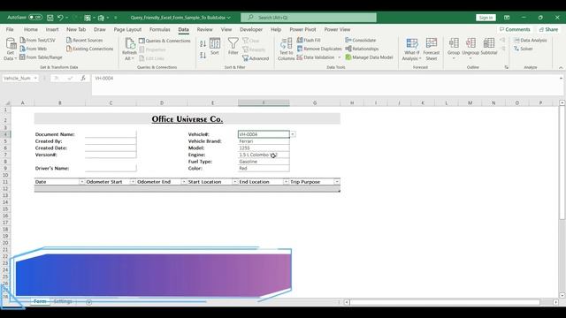Open the File tab
Screen dimensions: 566x318
point(10,29)
